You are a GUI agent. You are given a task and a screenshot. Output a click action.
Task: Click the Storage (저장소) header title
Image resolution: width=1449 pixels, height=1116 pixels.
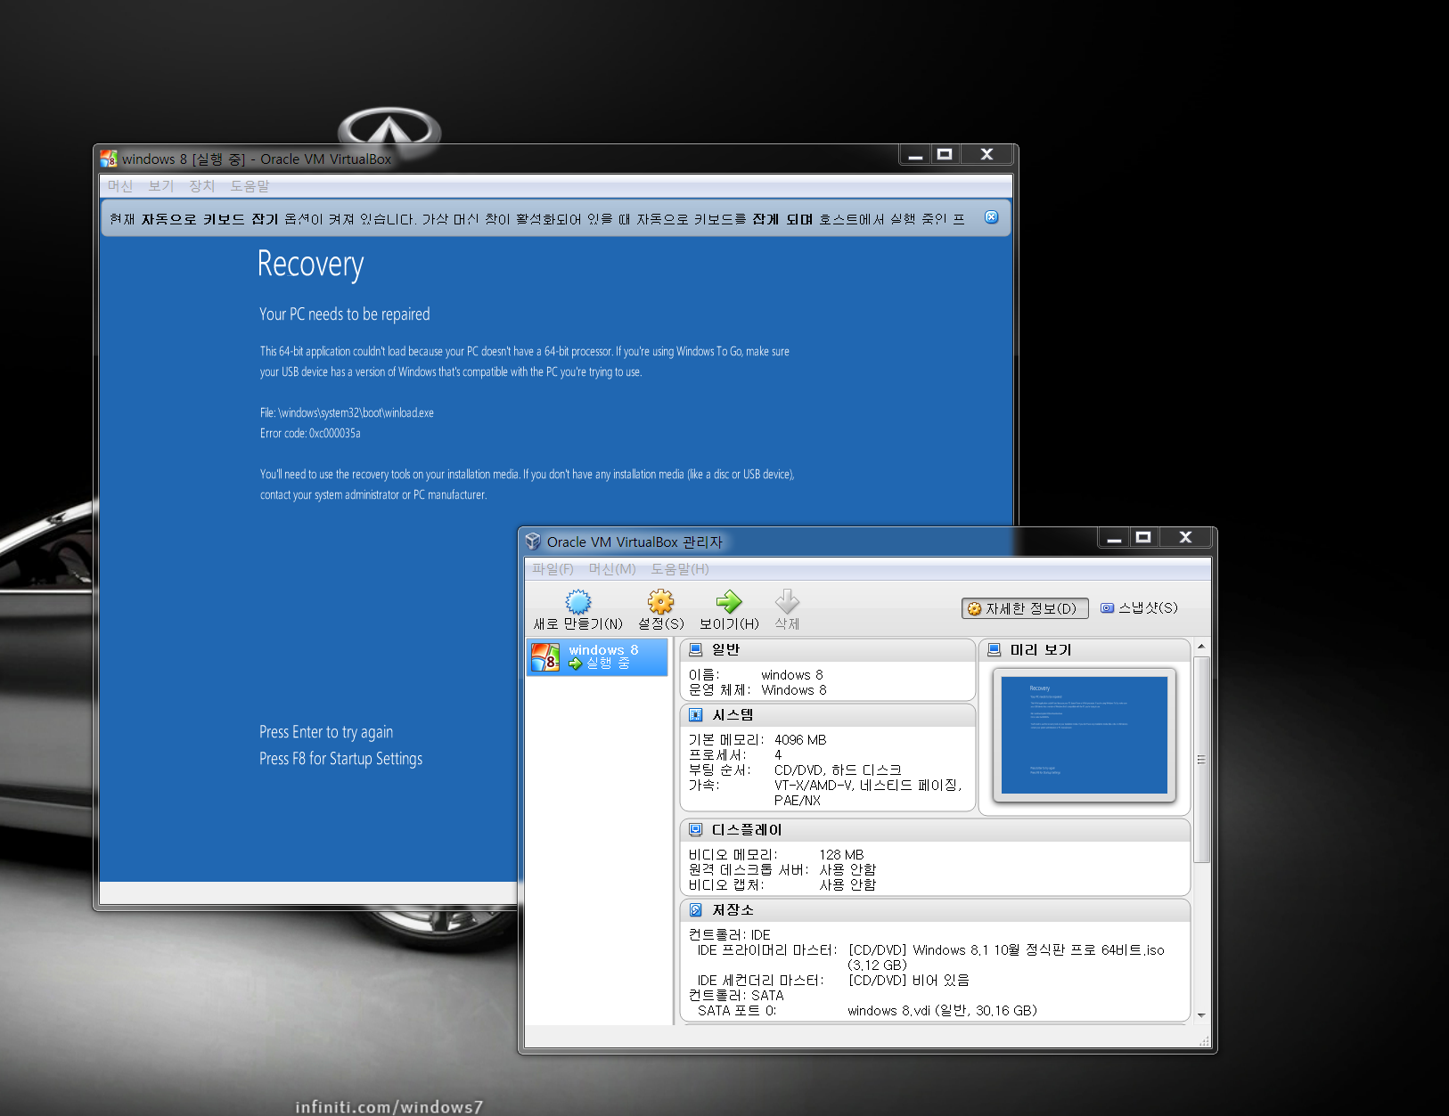pos(733,910)
